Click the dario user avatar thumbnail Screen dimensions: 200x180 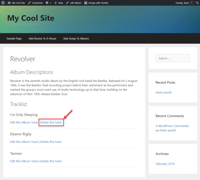(192, 3)
